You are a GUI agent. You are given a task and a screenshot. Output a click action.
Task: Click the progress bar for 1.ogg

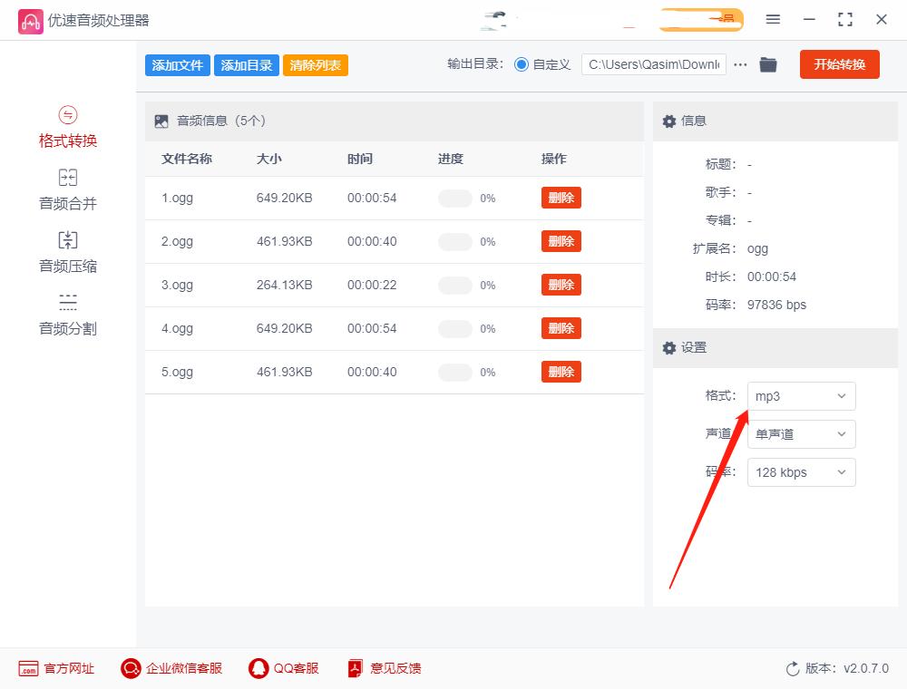(456, 198)
